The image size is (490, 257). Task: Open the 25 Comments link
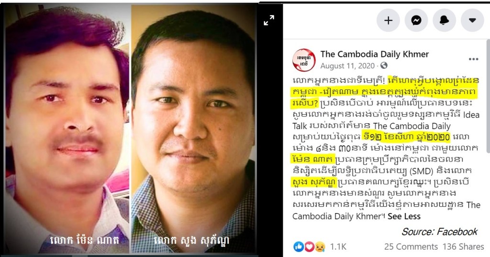[x=411, y=246]
